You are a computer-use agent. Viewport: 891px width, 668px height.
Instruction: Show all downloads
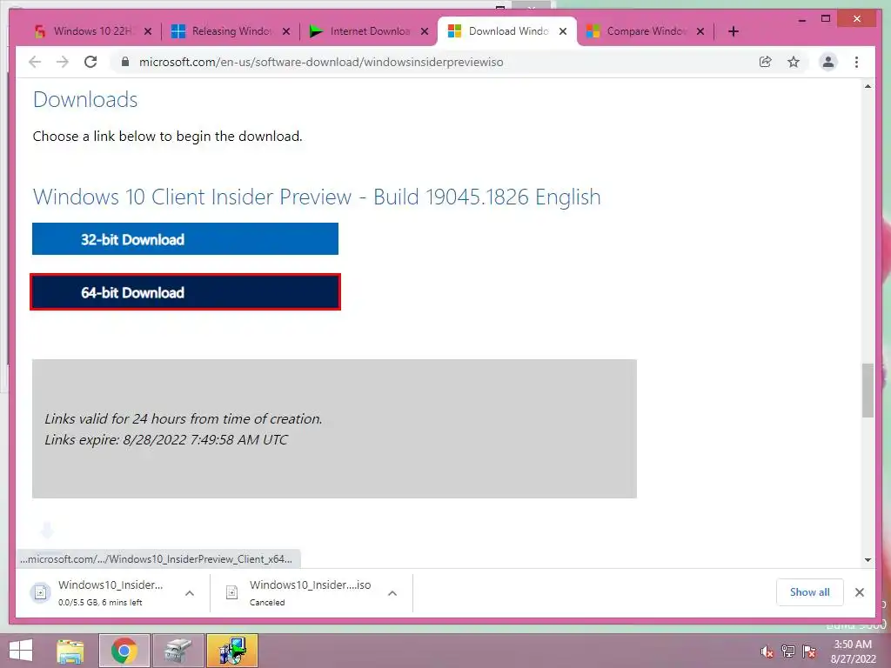pos(810,592)
